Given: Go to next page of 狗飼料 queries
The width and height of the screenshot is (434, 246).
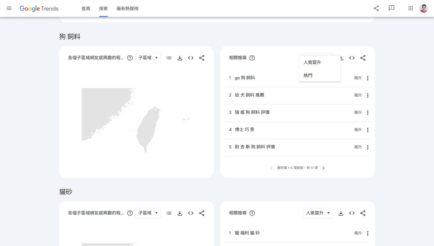Looking at the screenshot, I should (x=324, y=168).
